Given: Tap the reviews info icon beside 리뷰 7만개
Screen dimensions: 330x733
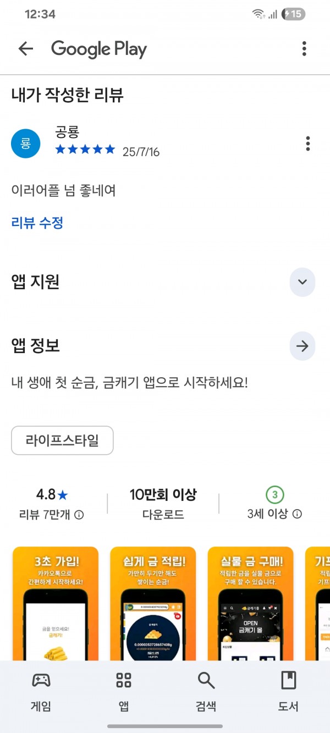Looking at the screenshot, I should click(79, 515).
